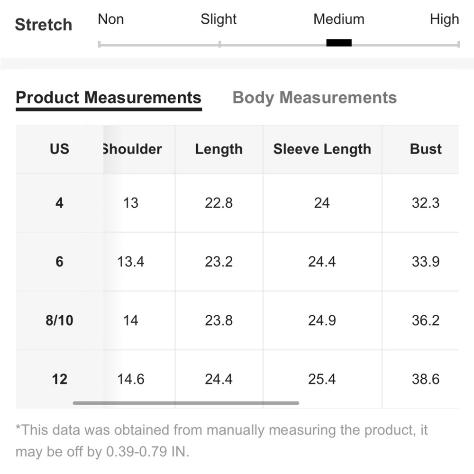Click the US size column header
This screenshot has height=474, width=474.
click(x=59, y=149)
